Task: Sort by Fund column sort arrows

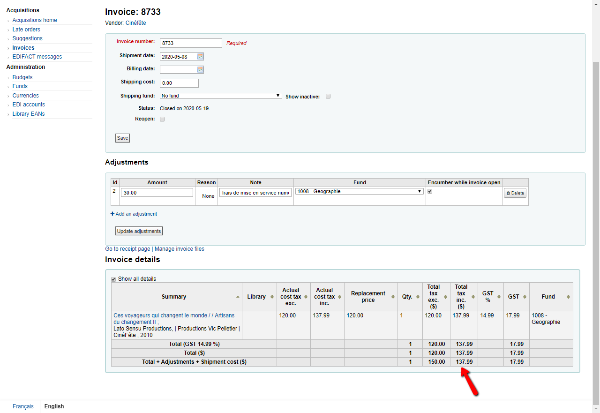Action: click(x=568, y=297)
